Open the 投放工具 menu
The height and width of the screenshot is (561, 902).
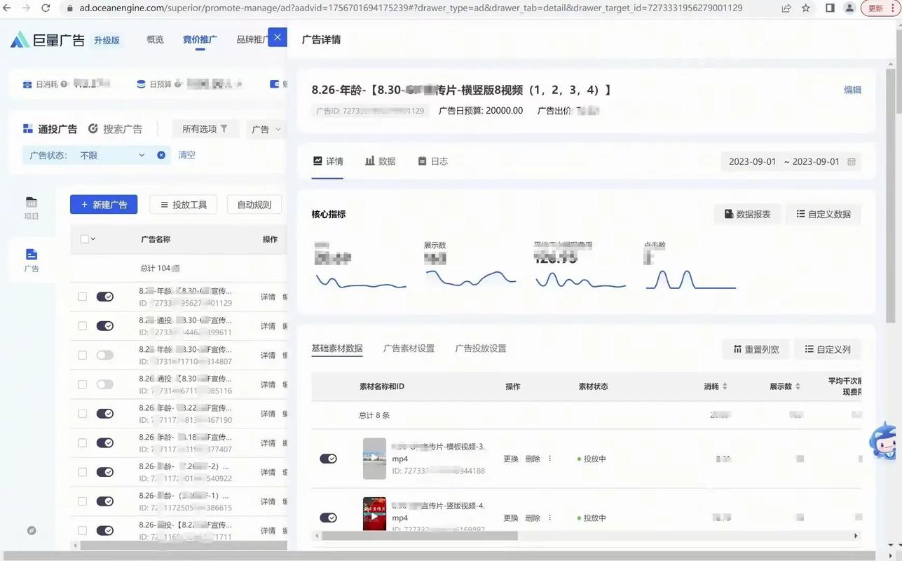tap(184, 205)
